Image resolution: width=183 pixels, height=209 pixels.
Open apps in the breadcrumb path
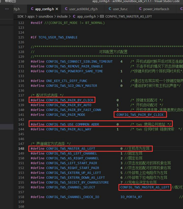pos(31,17)
